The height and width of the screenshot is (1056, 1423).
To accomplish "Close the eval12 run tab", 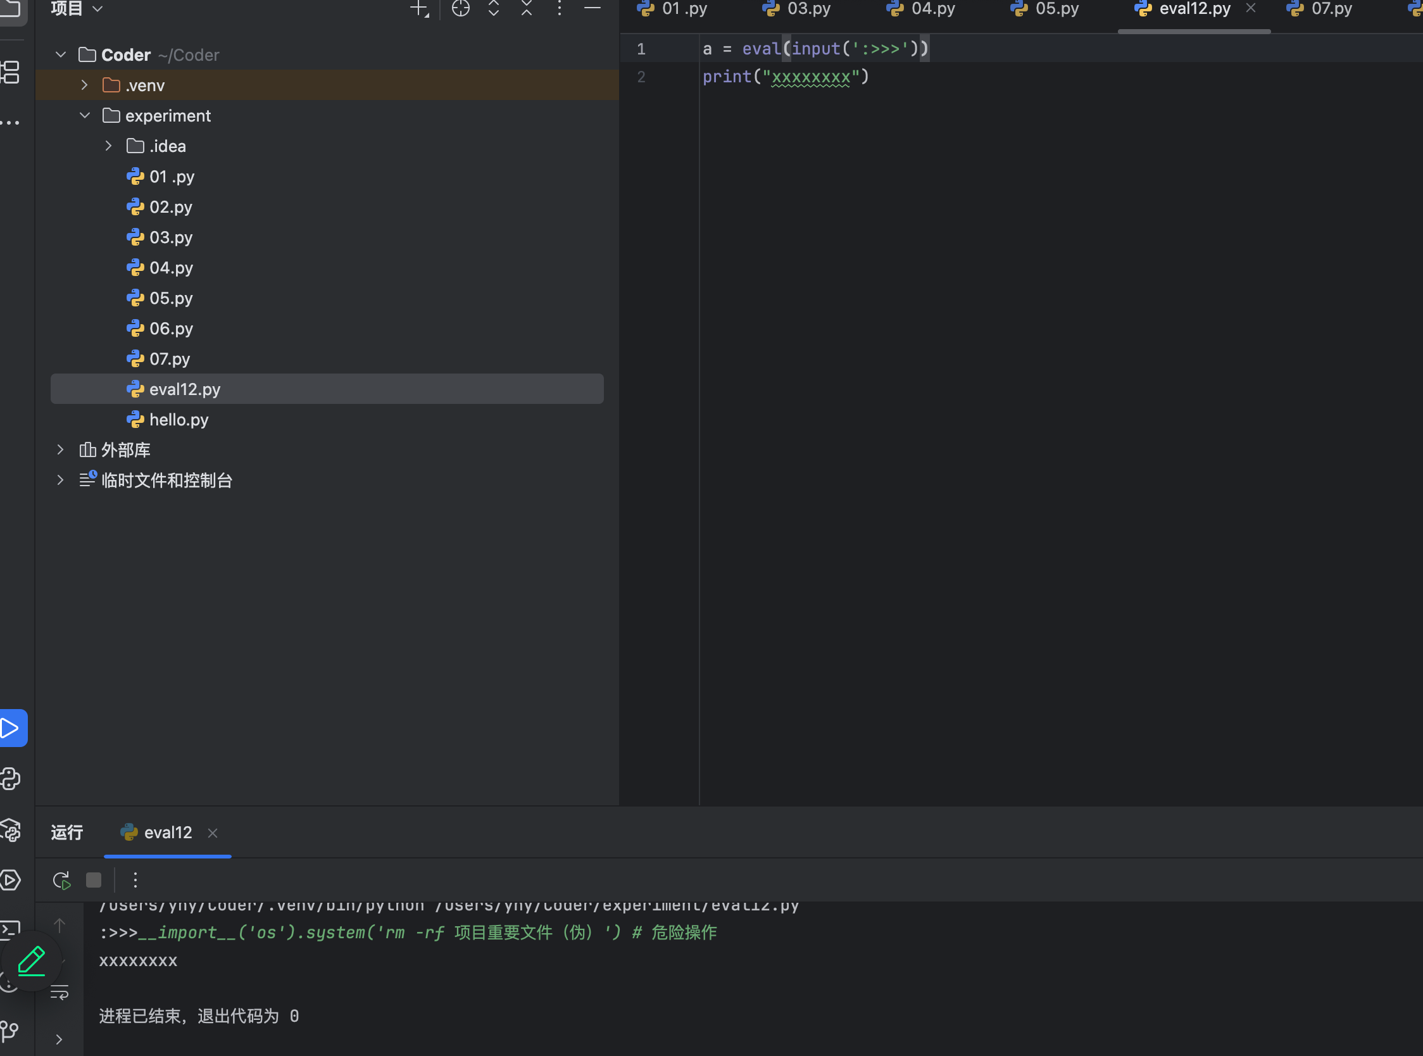I will click(213, 833).
